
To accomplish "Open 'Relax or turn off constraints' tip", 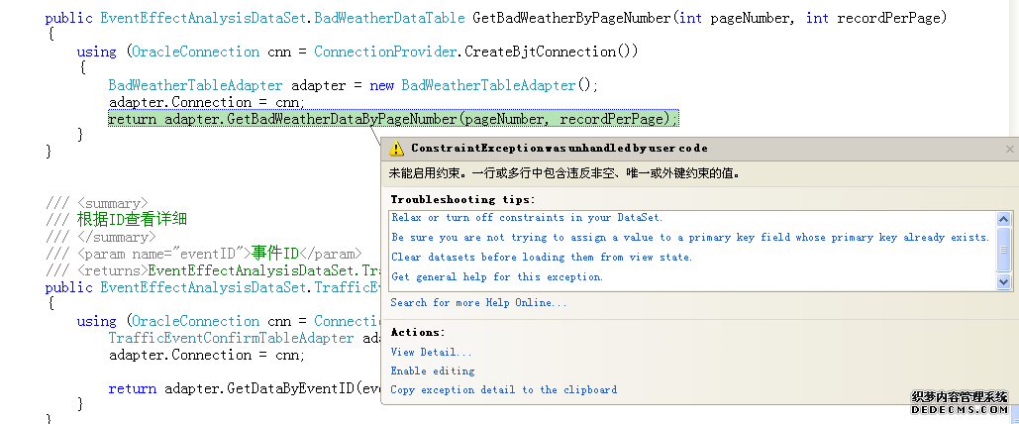I will tap(527, 218).
